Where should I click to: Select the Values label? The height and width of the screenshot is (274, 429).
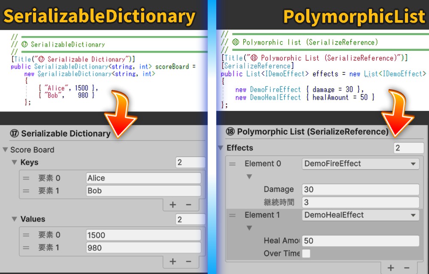(33, 219)
